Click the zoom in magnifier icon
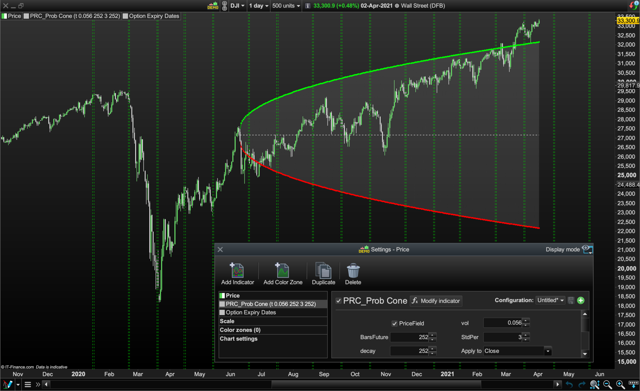 620,384
